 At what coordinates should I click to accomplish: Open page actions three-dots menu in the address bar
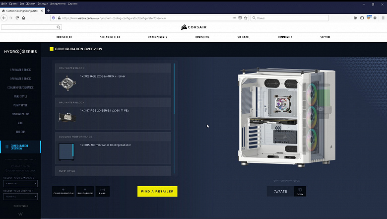[234, 18]
